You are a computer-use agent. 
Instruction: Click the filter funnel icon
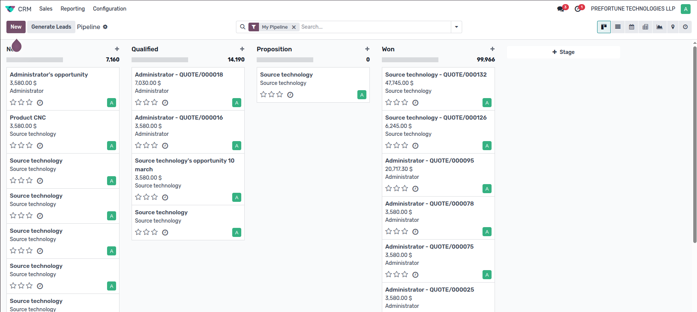[x=254, y=27]
